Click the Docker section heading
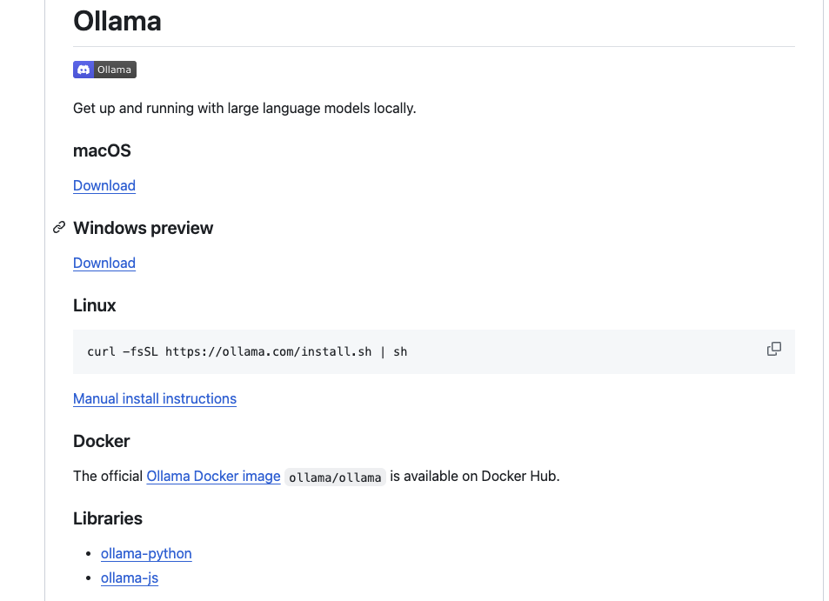The width and height of the screenshot is (829, 601). point(102,441)
